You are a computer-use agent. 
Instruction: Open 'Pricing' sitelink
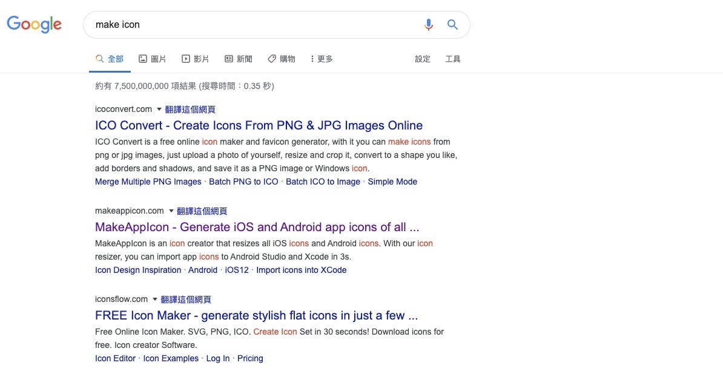click(x=250, y=359)
